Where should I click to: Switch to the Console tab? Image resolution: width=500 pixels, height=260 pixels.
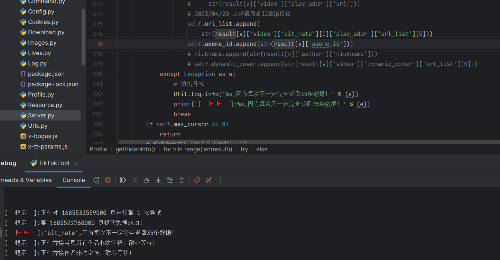click(x=73, y=180)
